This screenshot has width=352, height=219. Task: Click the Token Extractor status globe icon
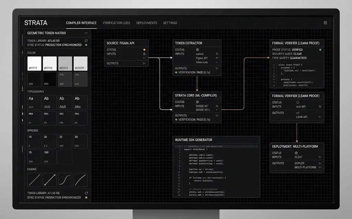[197, 50]
